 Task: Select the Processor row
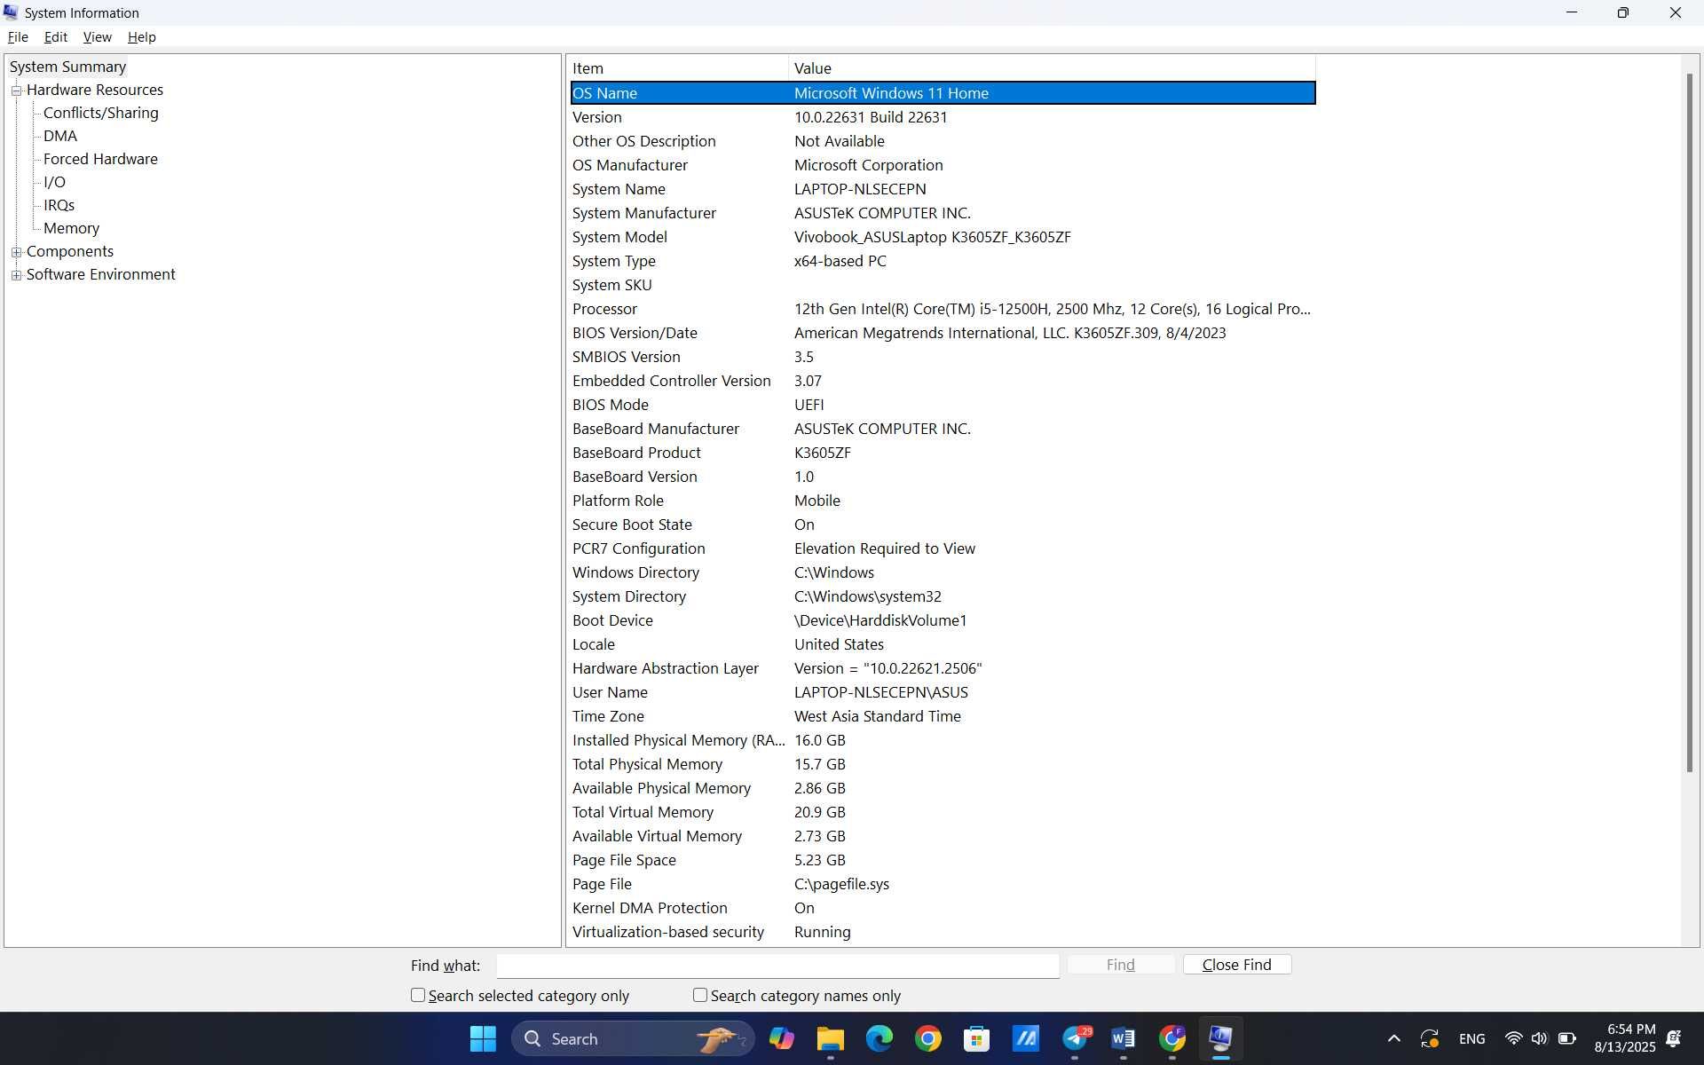pyautogui.click(x=943, y=309)
